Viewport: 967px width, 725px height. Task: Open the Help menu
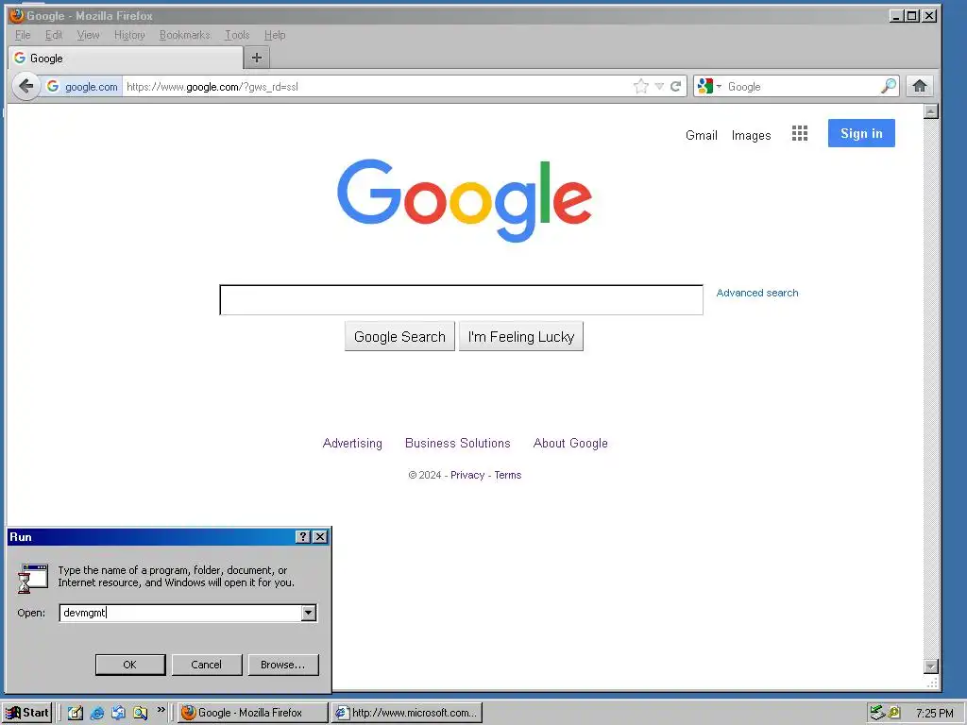pos(275,35)
